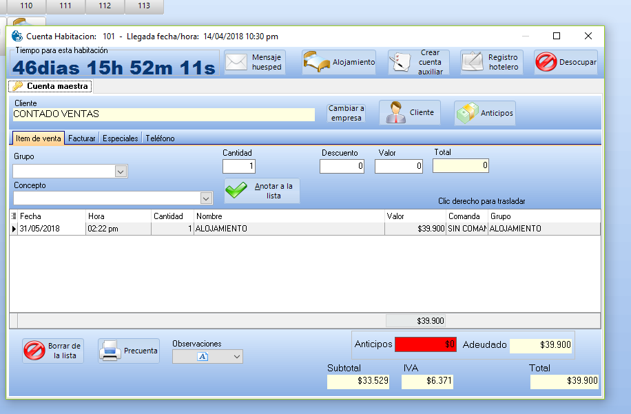Viewport: 631px width, 414px height.
Task: Click Desocupar to vacate the room
Action: [x=566, y=62]
